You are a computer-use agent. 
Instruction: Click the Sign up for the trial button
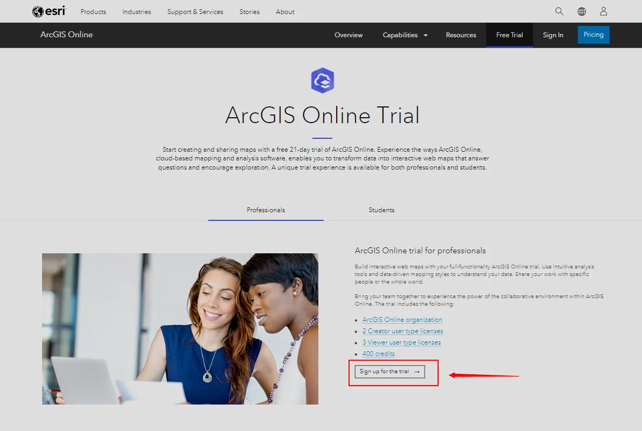tap(390, 372)
